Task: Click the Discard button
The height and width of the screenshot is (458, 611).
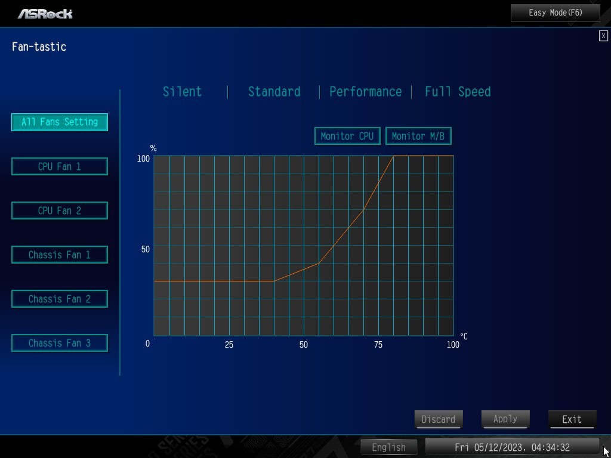Action: 439,419
